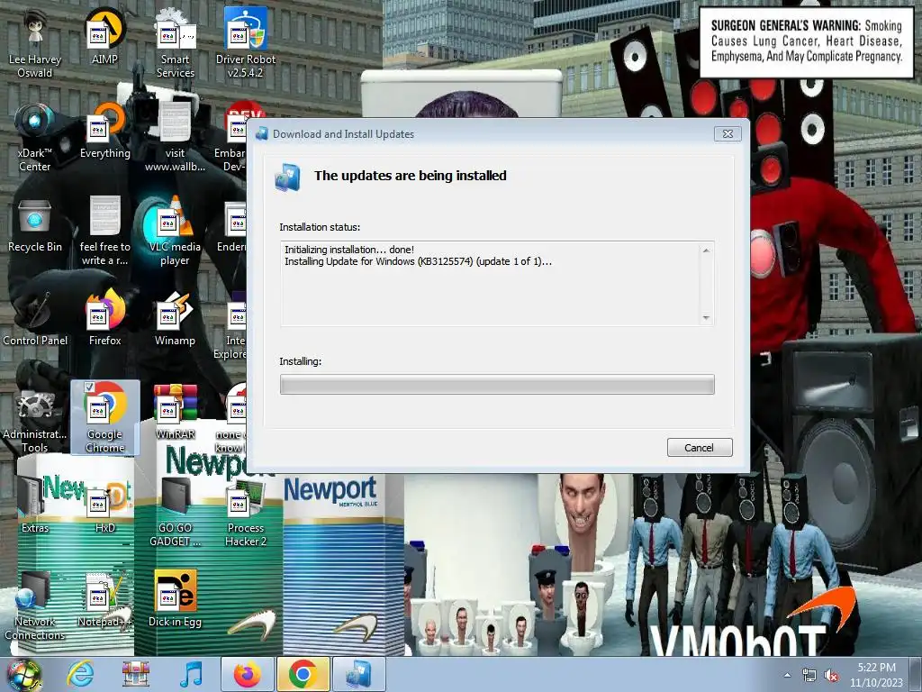Click the network tray icon
Viewport: 922px width, 692px height.
[809, 676]
